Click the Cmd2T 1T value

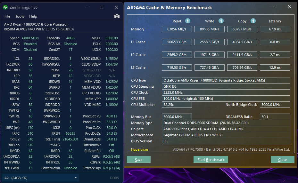[70, 50]
